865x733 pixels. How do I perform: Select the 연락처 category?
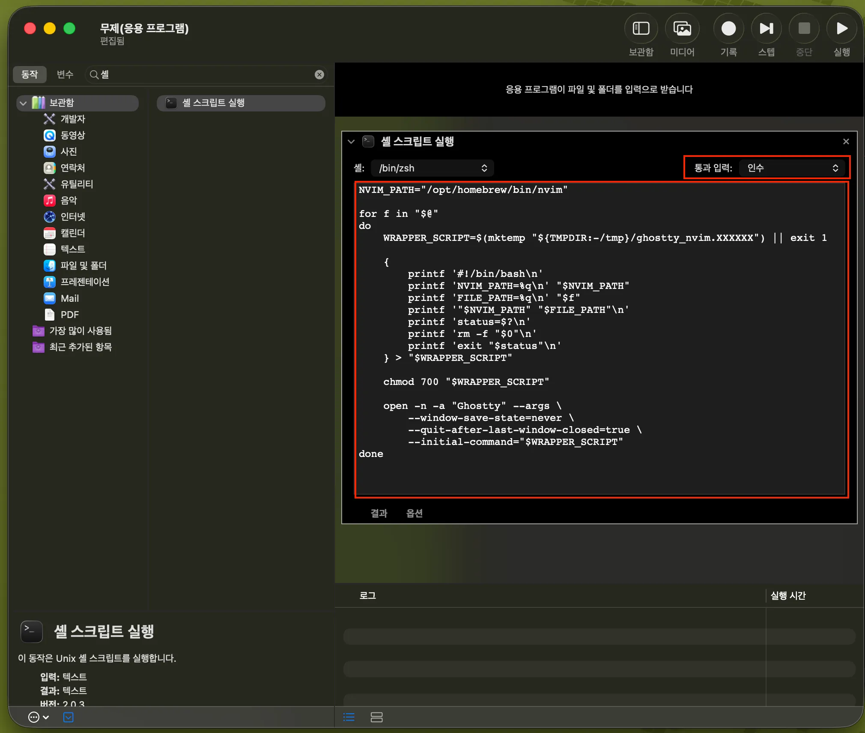[64, 168]
